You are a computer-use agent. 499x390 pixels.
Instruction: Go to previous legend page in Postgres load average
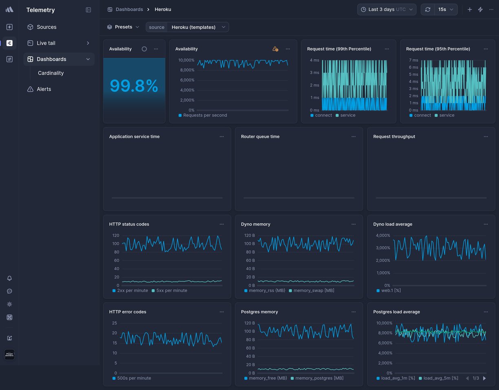(467, 378)
